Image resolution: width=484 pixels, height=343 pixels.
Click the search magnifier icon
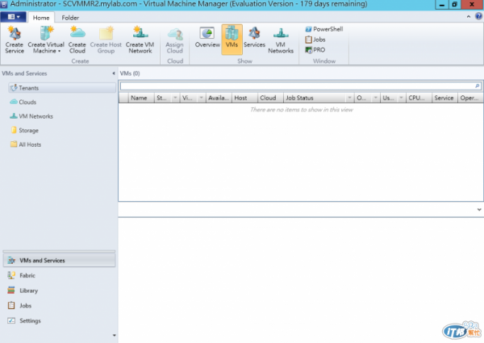pyautogui.click(x=478, y=86)
